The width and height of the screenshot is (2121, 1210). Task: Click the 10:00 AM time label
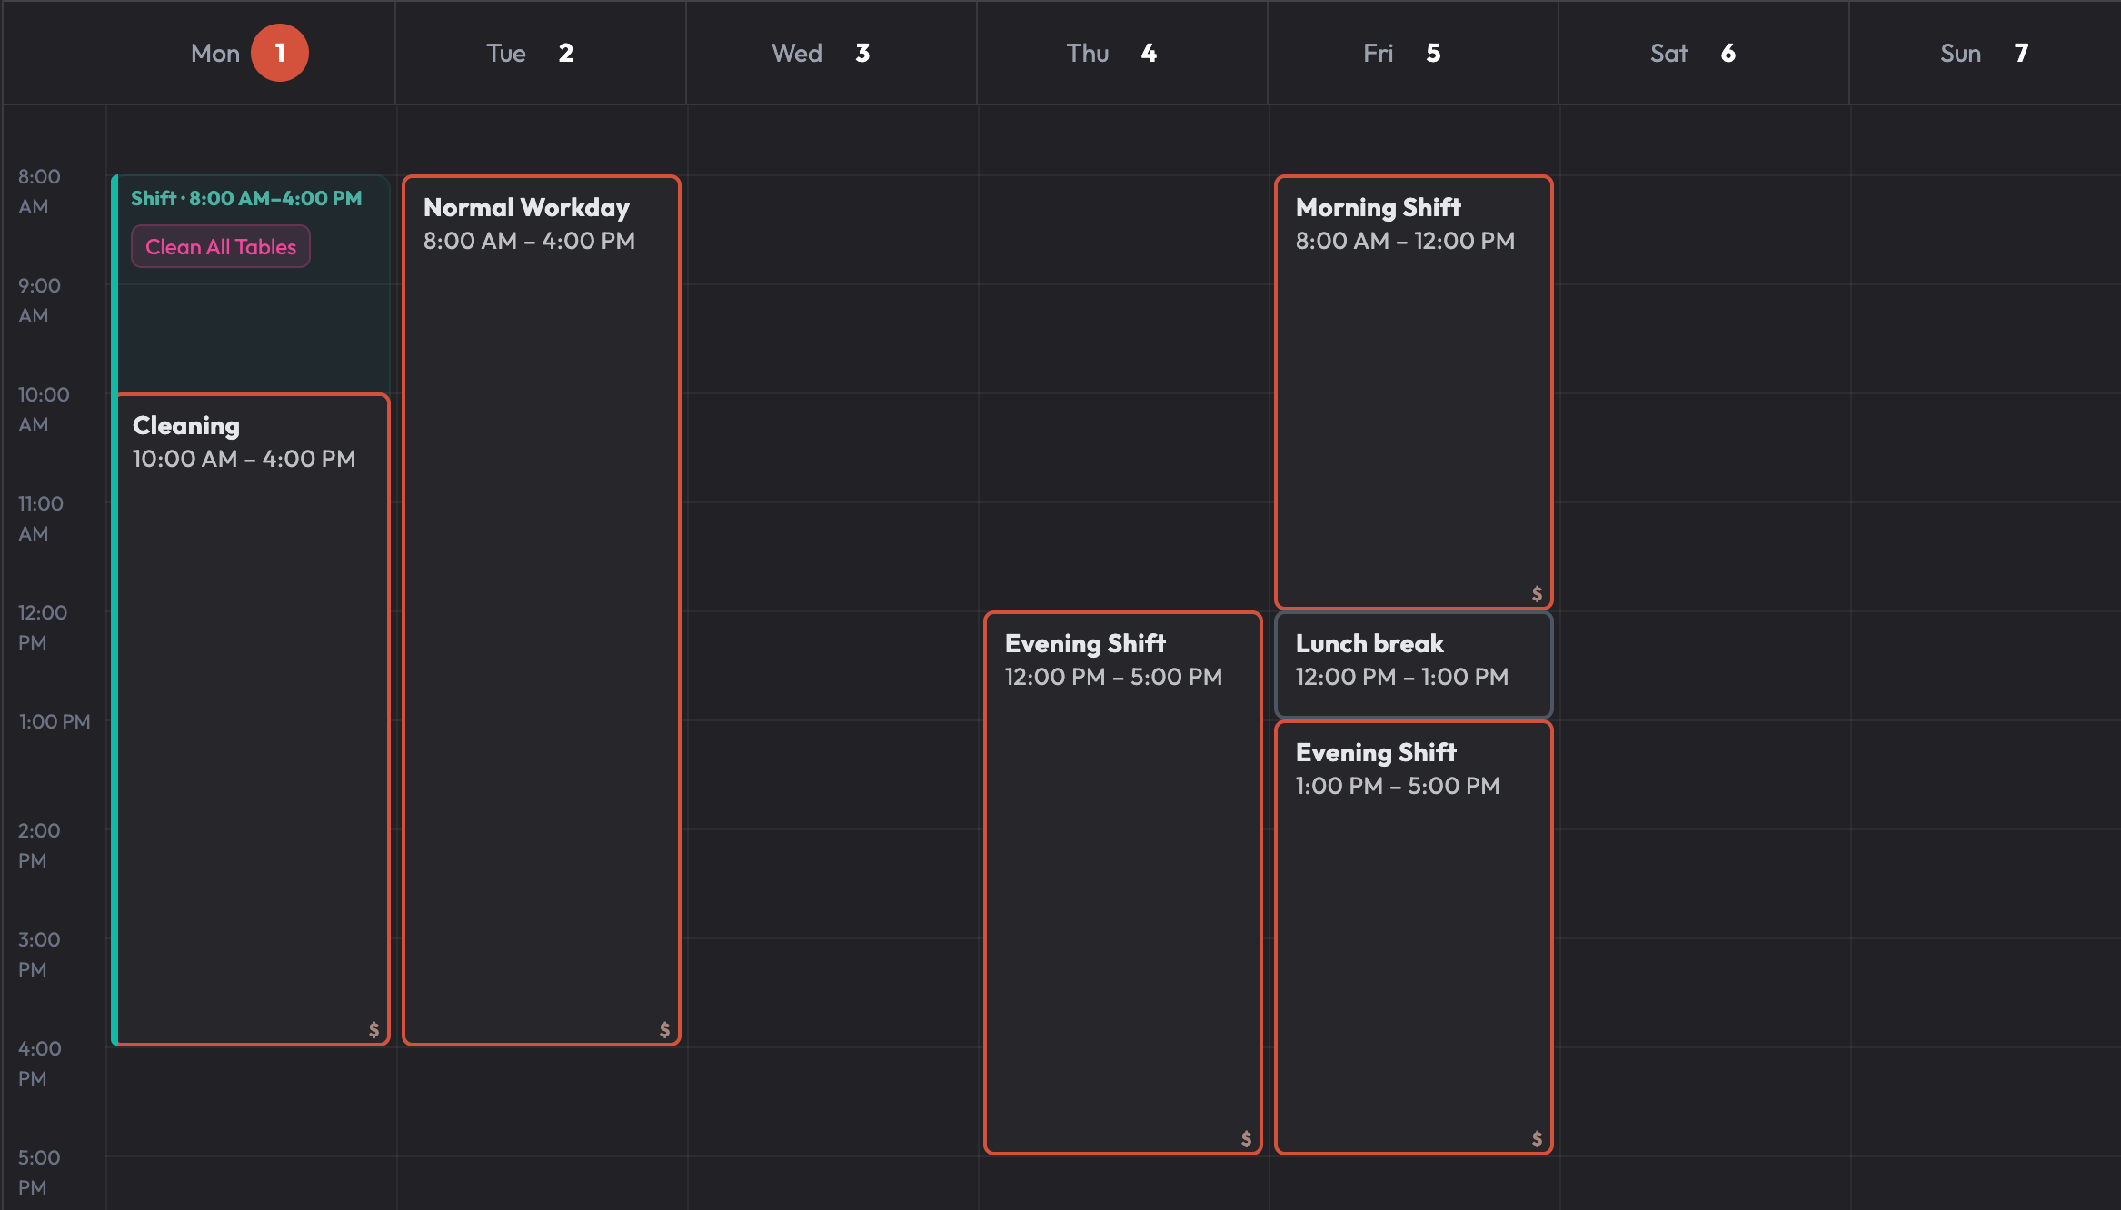point(44,410)
